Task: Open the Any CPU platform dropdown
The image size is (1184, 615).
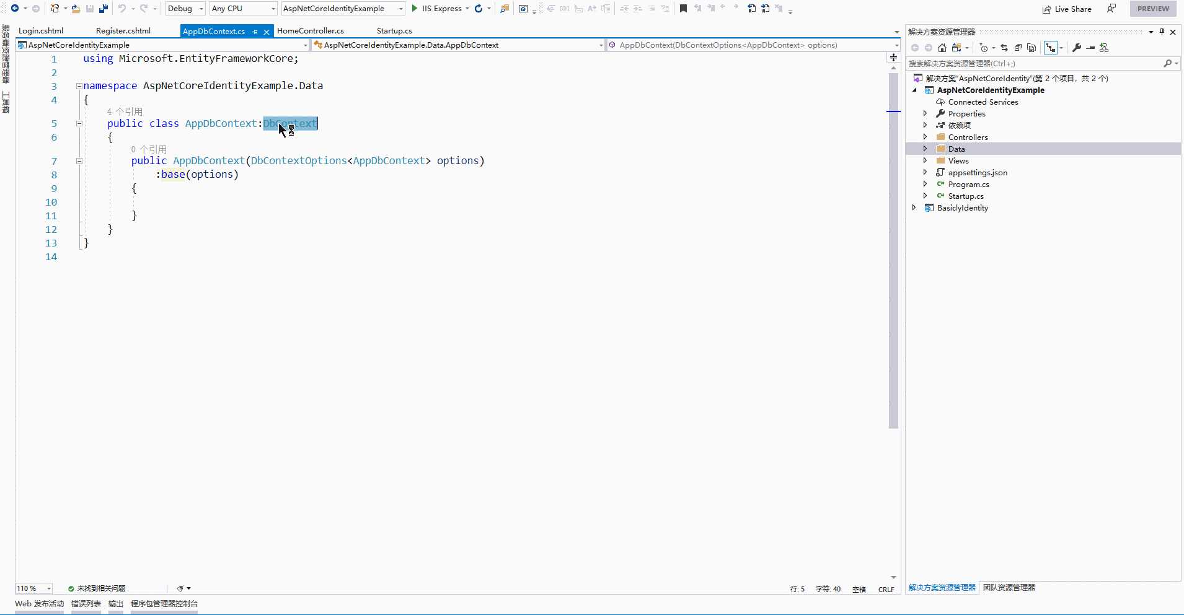Action: point(244,9)
